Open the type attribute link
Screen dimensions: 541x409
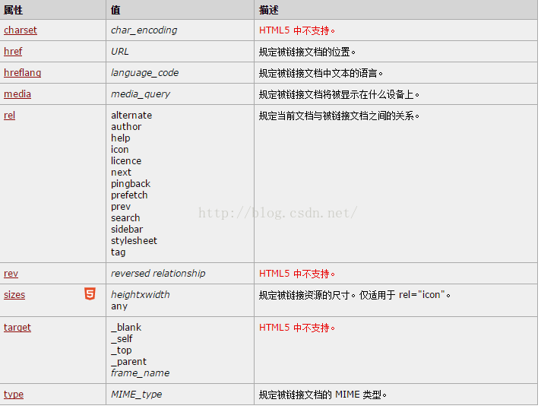(14, 394)
